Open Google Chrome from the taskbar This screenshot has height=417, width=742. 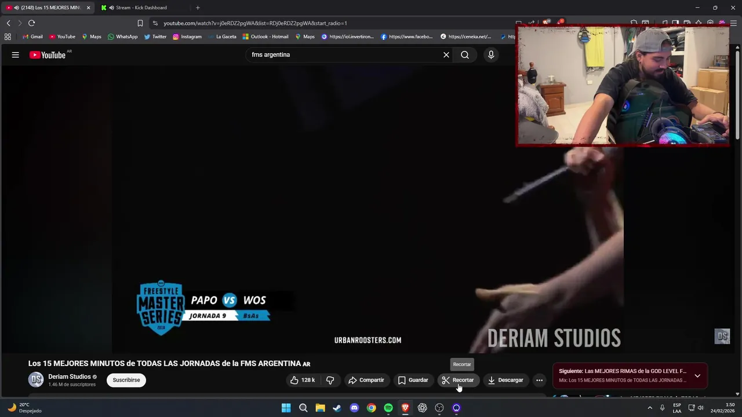point(371,408)
